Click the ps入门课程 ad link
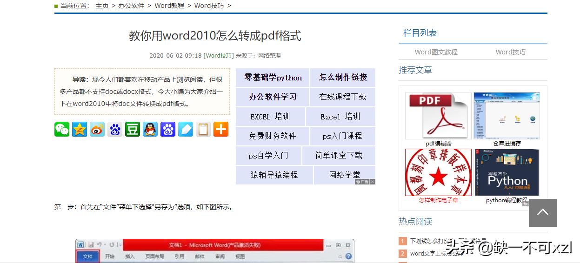This screenshot has width=580, height=263. pyautogui.click(x=342, y=136)
